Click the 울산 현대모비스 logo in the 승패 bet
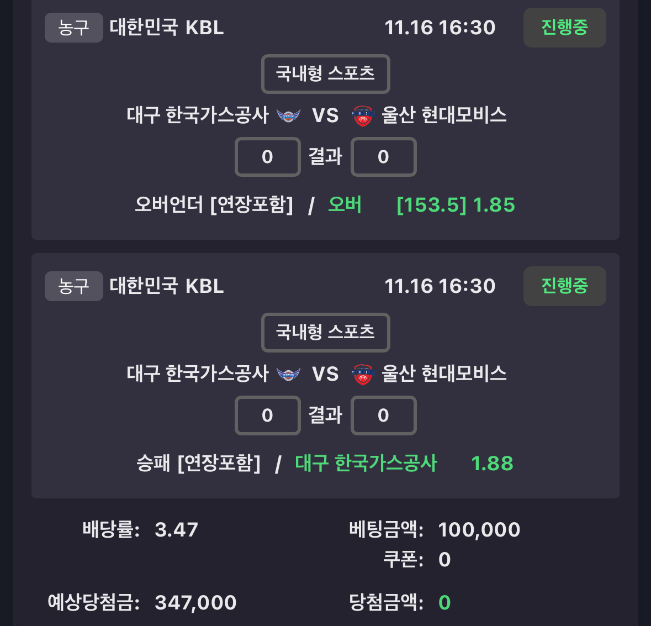Image resolution: width=651 pixels, height=626 pixels. click(x=363, y=374)
